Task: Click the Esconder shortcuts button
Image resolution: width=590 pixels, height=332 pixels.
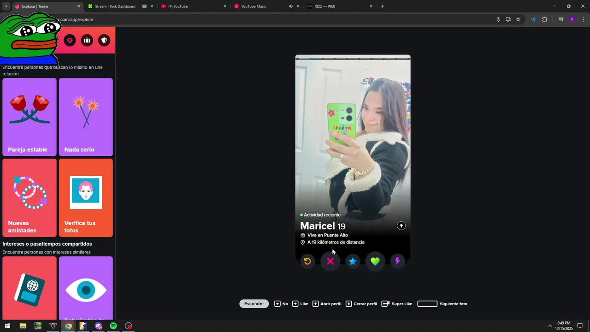Action: point(254,304)
